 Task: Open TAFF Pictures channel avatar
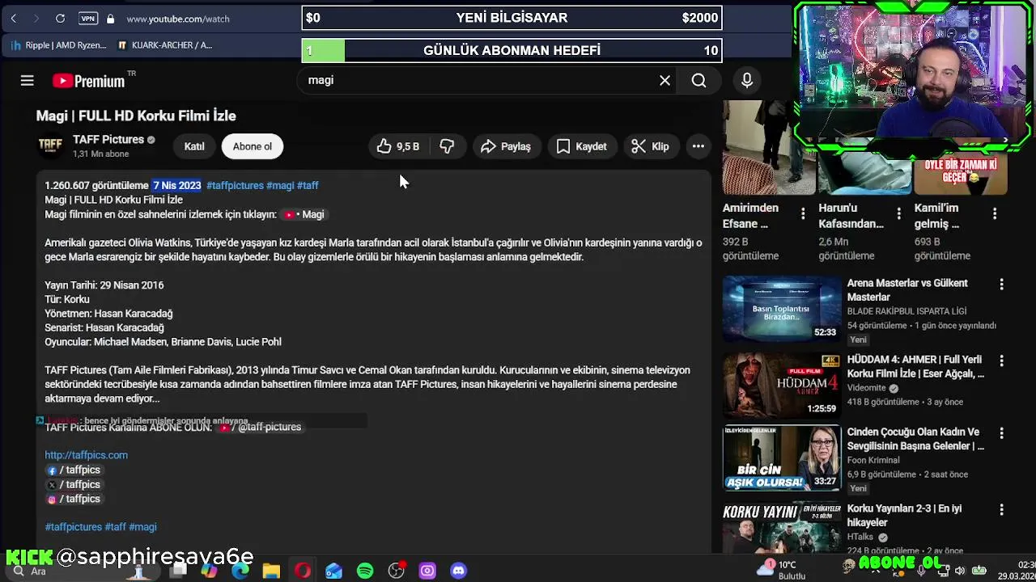coord(50,145)
